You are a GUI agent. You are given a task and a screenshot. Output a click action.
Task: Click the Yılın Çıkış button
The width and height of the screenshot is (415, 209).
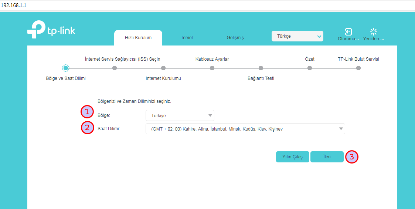pyautogui.click(x=292, y=157)
